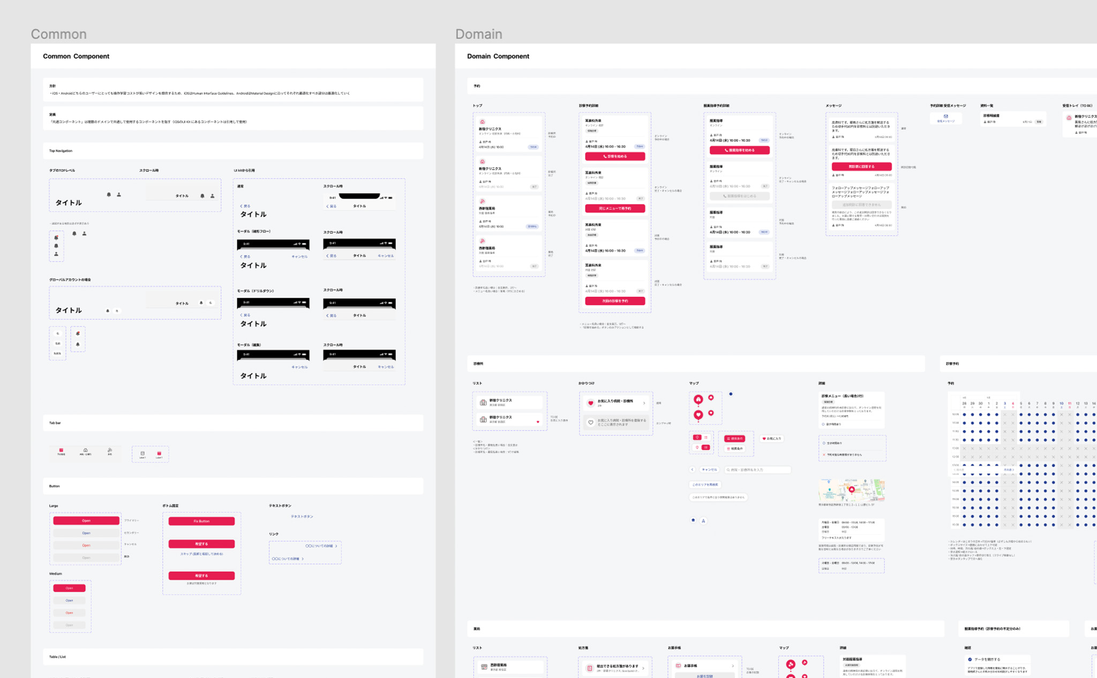Toggle the red list view switch in lower row

pos(706,447)
